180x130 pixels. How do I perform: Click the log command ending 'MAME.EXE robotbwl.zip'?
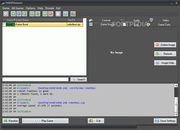(x=51, y=103)
